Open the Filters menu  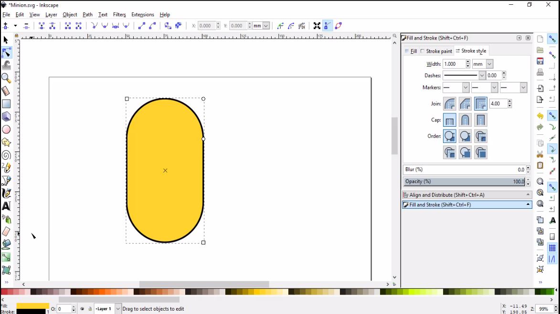[119, 15]
